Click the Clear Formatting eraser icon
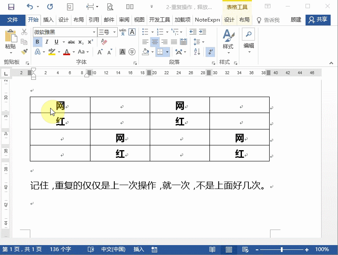Screen dimensions: 338x255 103,42
